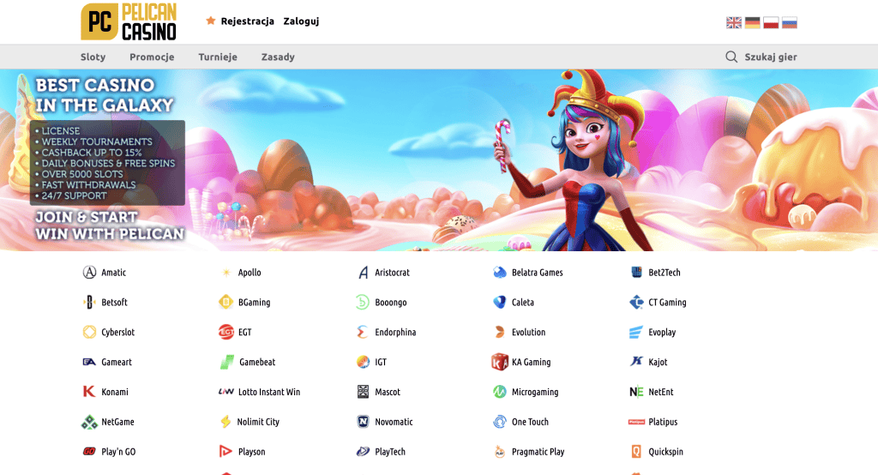Open the Mascot provider link
This screenshot has height=475, width=878.
coord(379,392)
